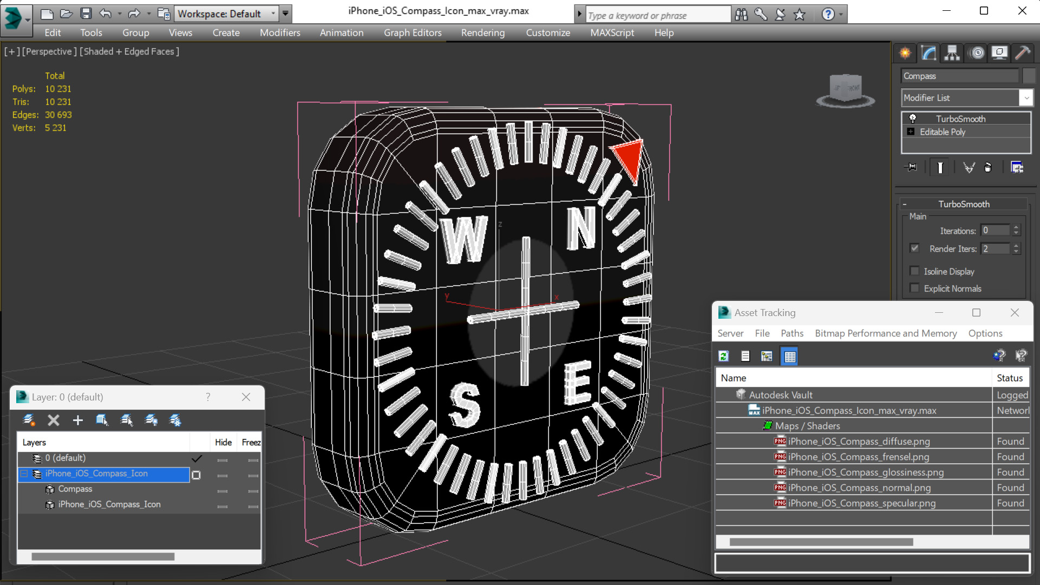Click the Open File folder icon
1040x585 pixels.
coord(66,14)
